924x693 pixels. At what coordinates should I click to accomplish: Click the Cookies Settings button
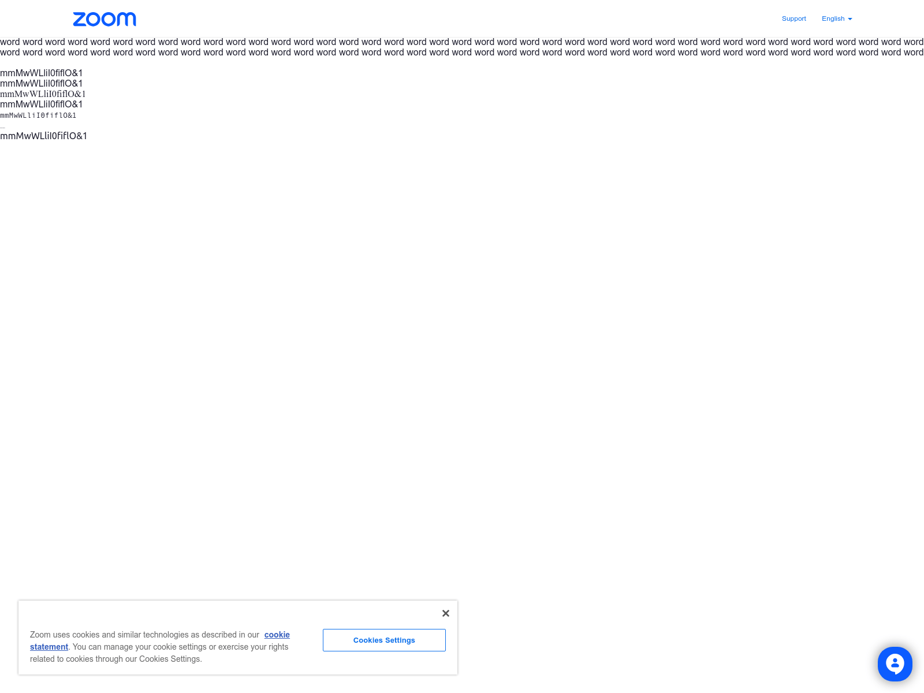[x=384, y=640]
